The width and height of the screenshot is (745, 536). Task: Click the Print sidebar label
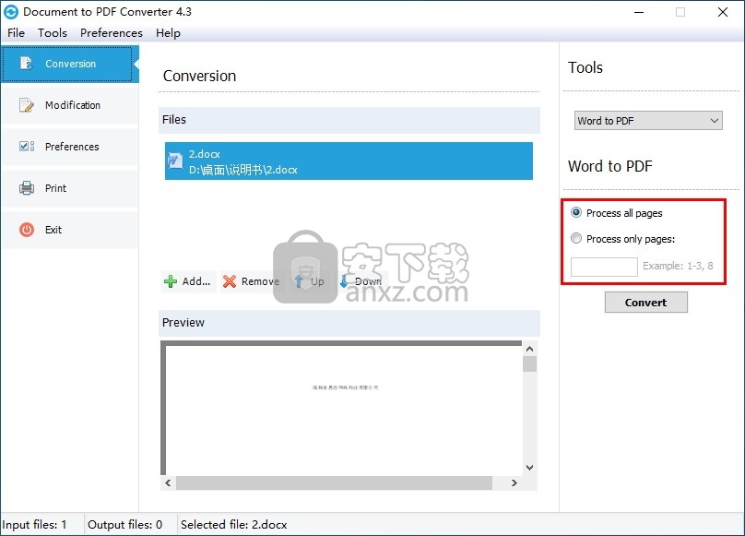[x=55, y=188]
